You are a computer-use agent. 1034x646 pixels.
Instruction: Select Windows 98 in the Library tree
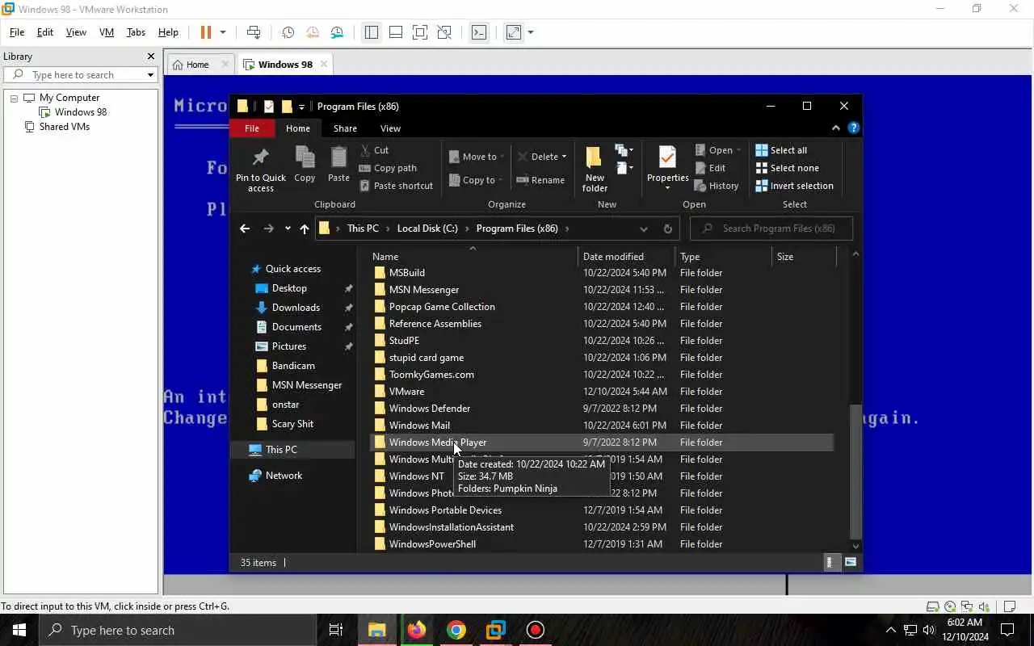(80, 112)
